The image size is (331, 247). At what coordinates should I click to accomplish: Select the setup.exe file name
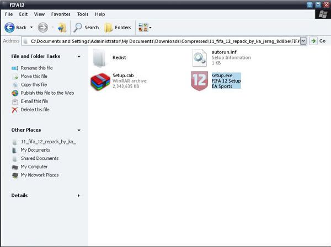[222, 76]
